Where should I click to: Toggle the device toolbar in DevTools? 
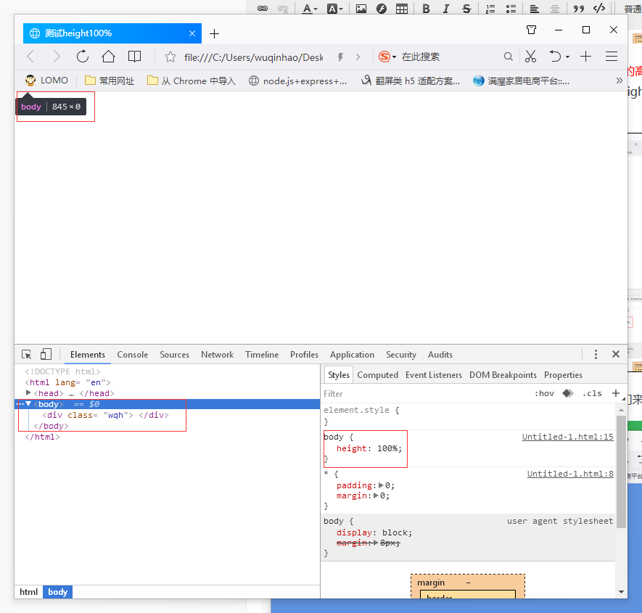click(46, 355)
